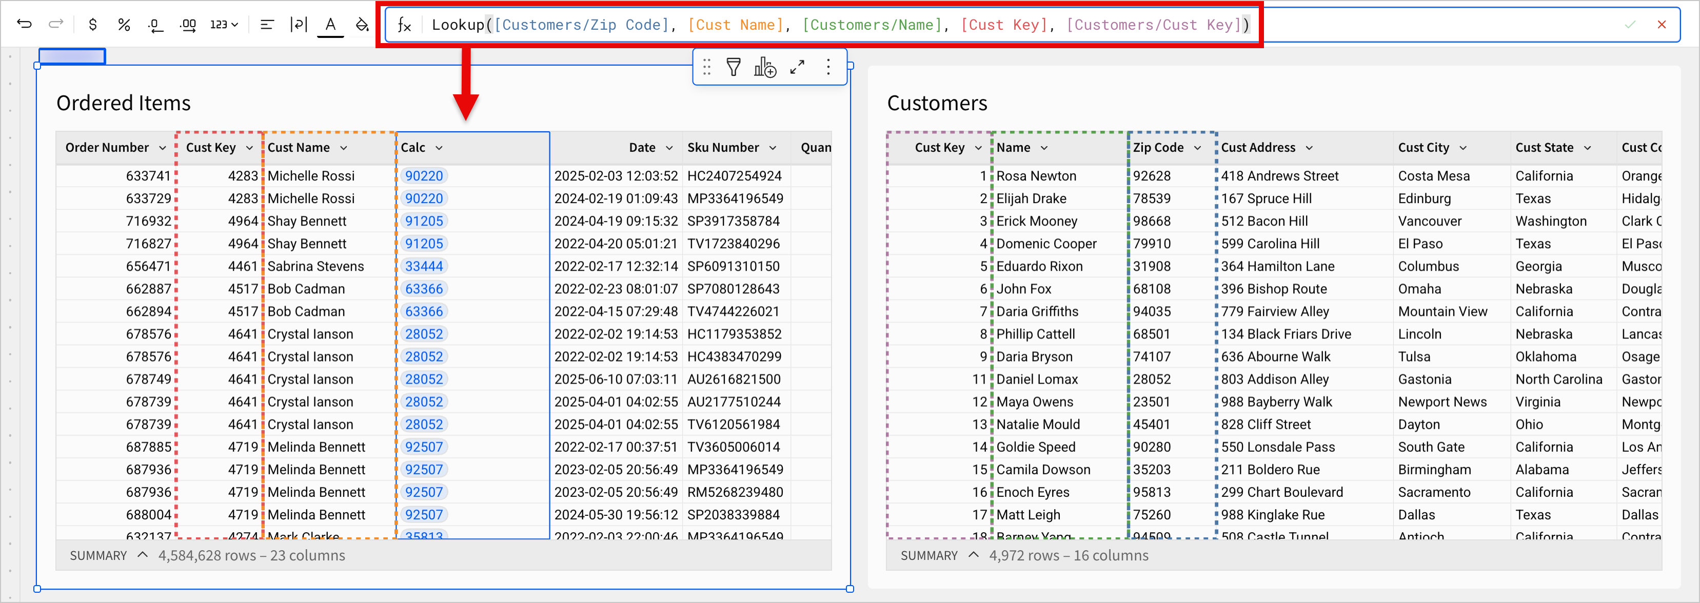The width and height of the screenshot is (1700, 603).
Task: Toggle the text wrap icon
Action: click(x=298, y=25)
